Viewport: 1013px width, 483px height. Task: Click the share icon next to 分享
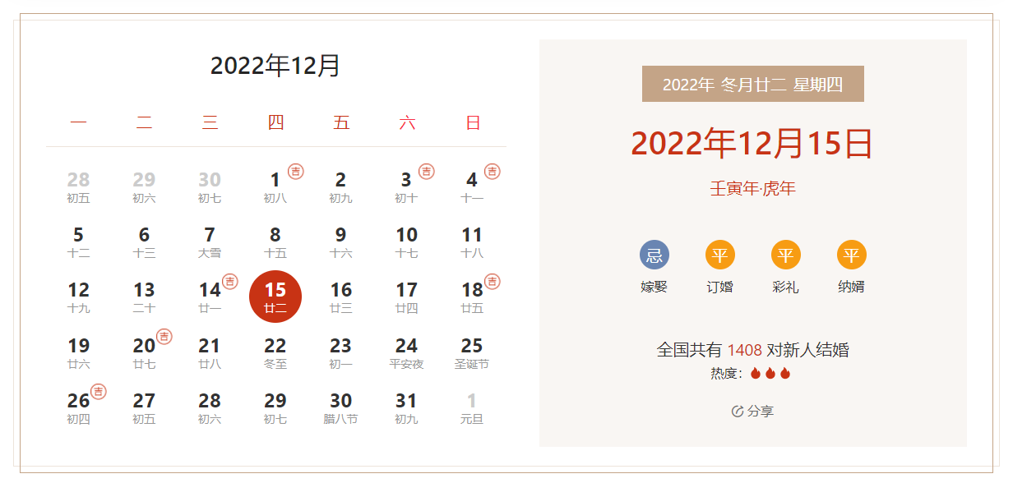pos(738,411)
